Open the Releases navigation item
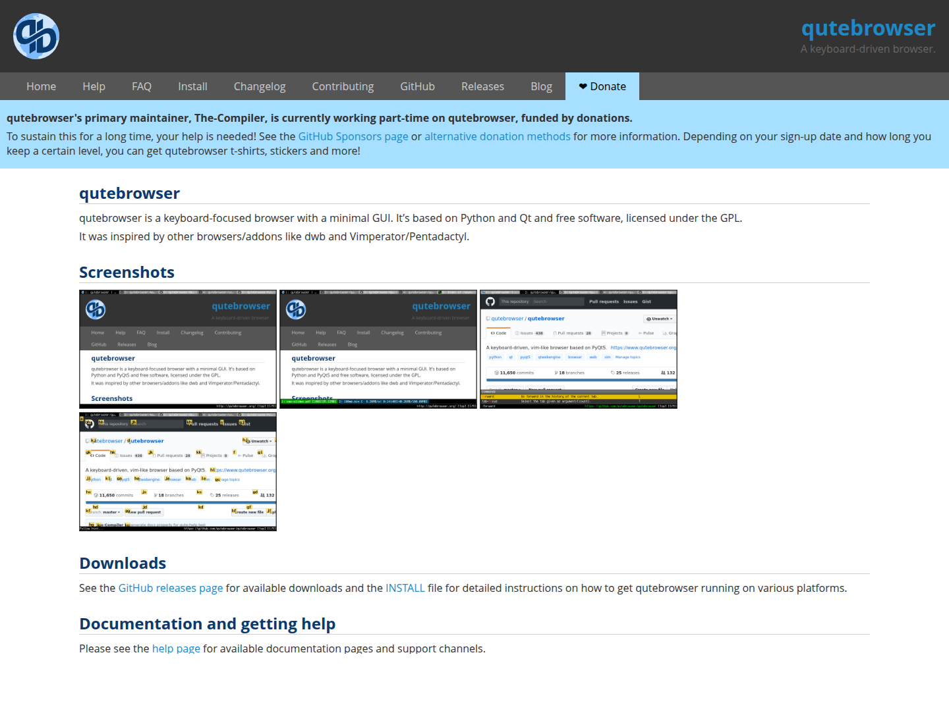949x711 pixels. pos(482,86)
